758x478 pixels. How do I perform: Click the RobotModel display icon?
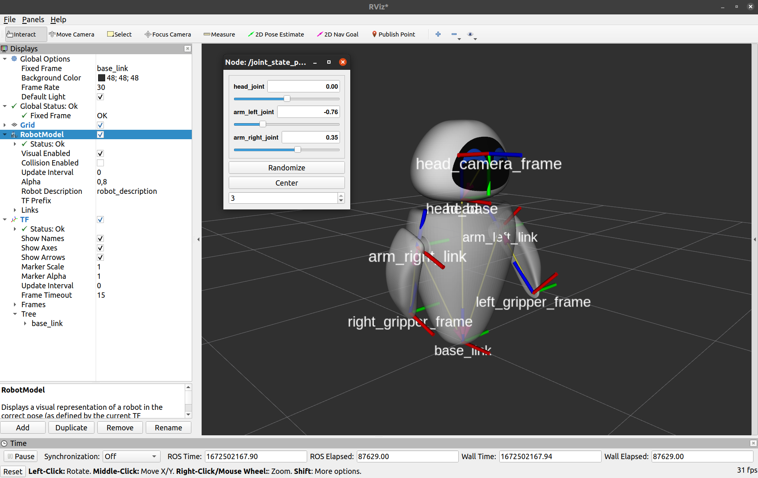coord(14,134)
